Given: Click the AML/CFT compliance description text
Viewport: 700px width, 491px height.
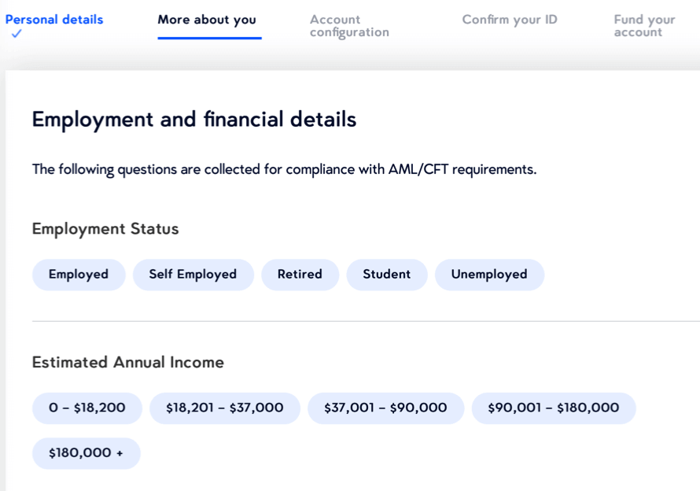Looking at the screenshot, I should click(284, 169).
